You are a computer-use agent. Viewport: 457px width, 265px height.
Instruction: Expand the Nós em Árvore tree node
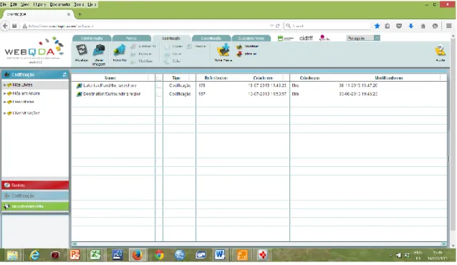pos(5,94)
